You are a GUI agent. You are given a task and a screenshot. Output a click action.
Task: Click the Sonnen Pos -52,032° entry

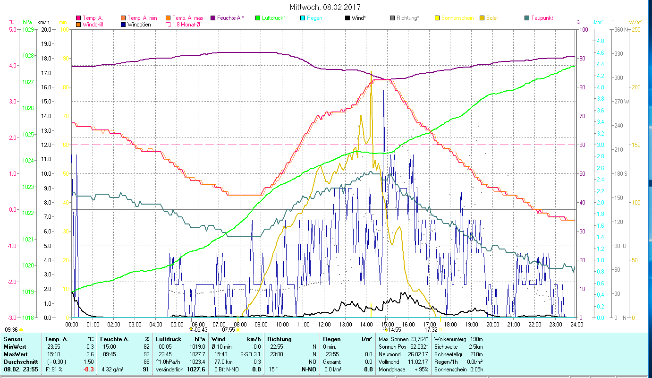404,347
